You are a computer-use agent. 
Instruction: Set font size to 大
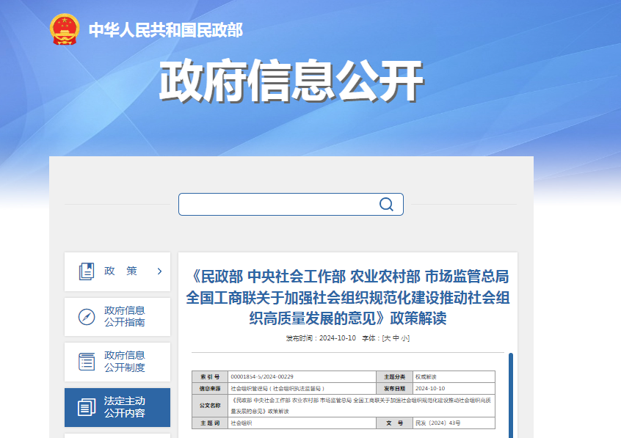pos(387,338)
